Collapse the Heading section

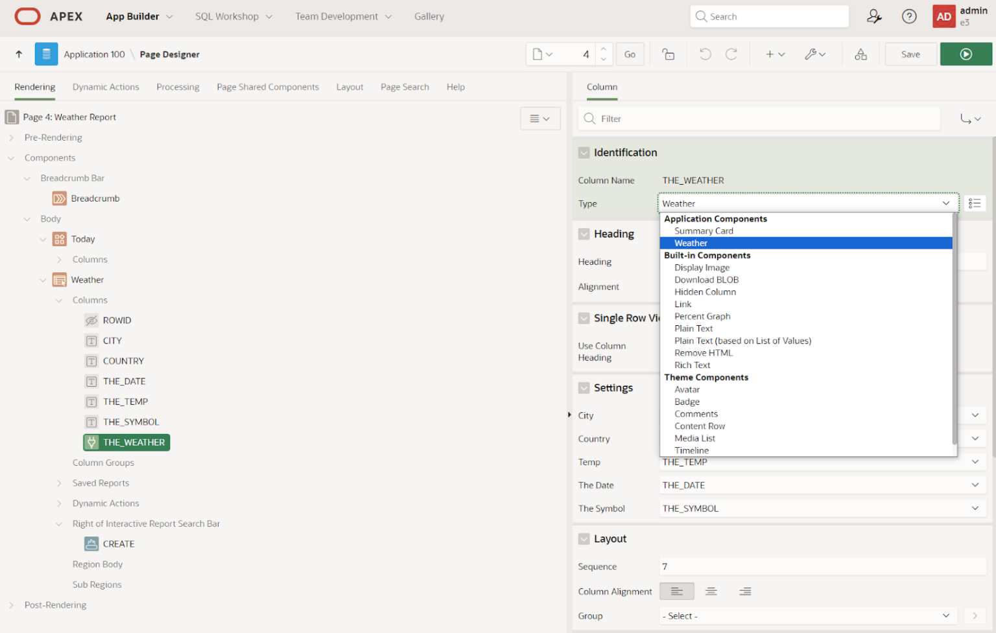tap(584, 234)
